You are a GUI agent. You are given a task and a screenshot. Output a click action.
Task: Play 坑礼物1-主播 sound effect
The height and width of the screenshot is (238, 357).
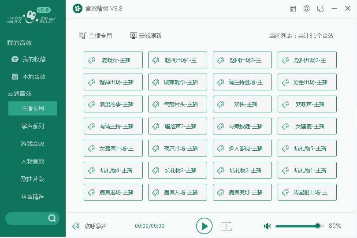(x=307, y=170)
